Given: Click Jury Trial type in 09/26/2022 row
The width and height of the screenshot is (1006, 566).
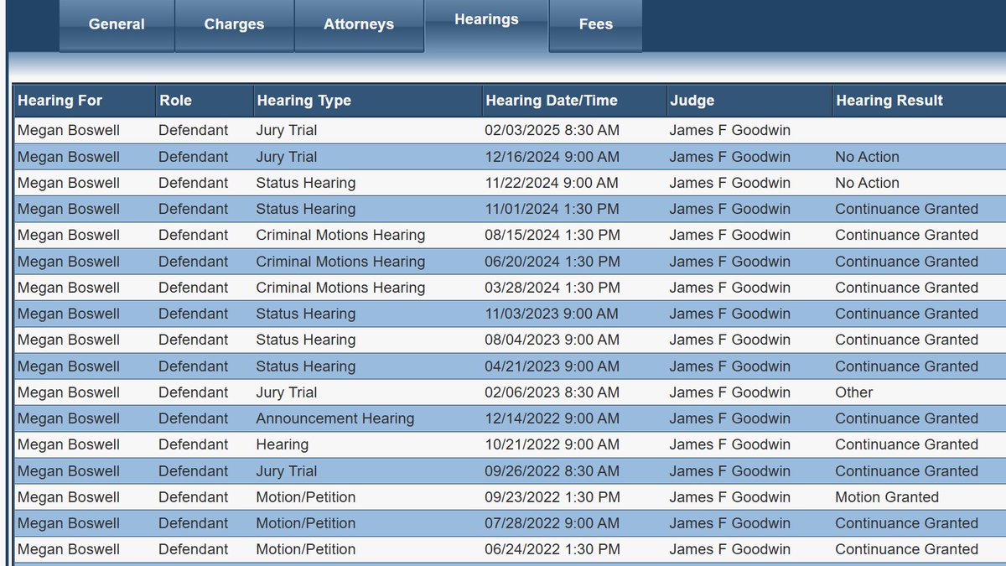Looking at the screenshot, I should (287, 471).
